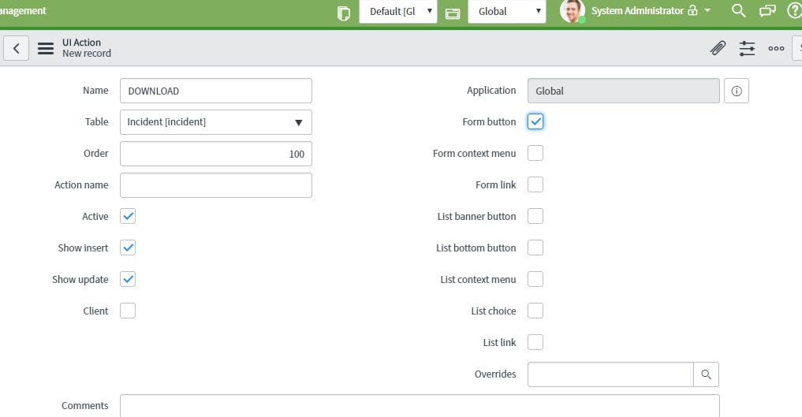Click the Order field showing 100
Viewport: 802px width, 417px height.
click(x=216, y=154)
